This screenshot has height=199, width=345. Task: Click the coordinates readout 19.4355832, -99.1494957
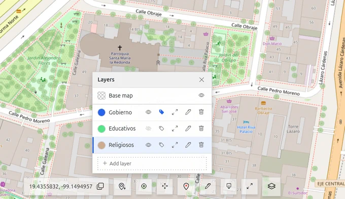(61, 186)
